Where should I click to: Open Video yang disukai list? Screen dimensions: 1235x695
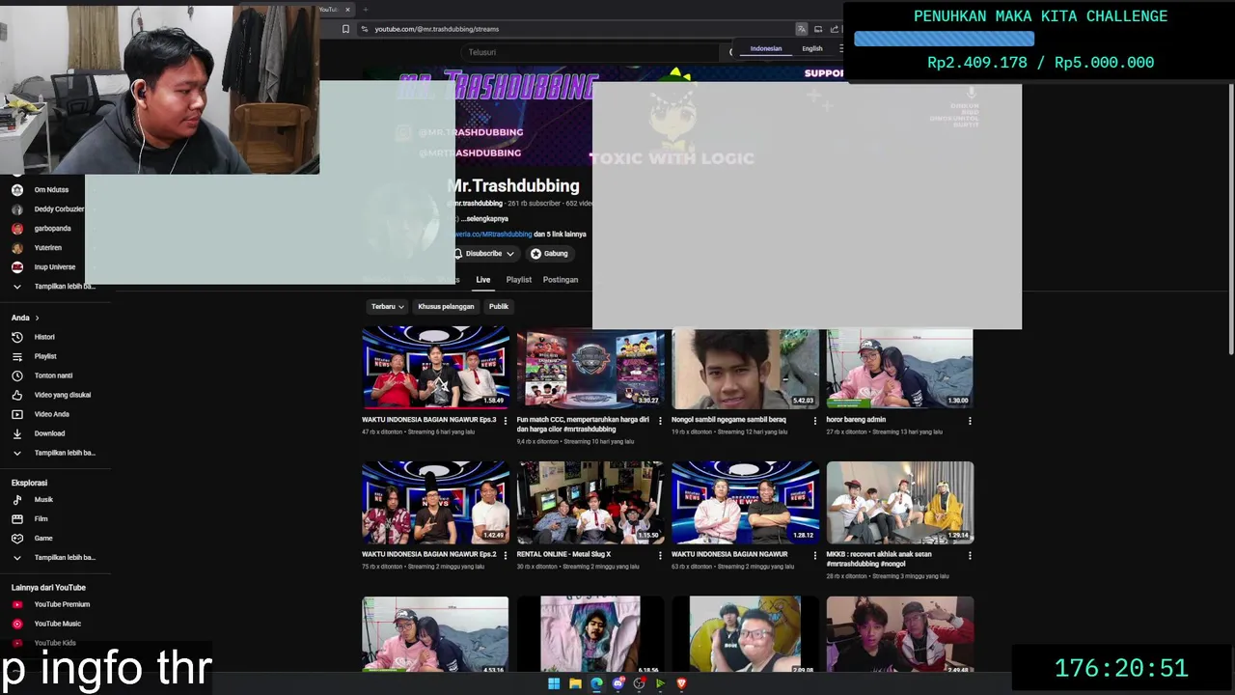point(62,395)
